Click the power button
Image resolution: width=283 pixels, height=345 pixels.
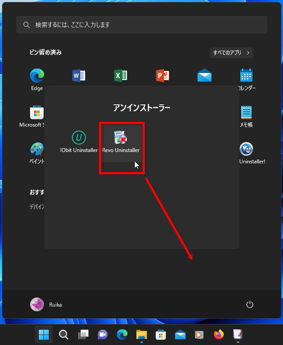coord(250,304)
